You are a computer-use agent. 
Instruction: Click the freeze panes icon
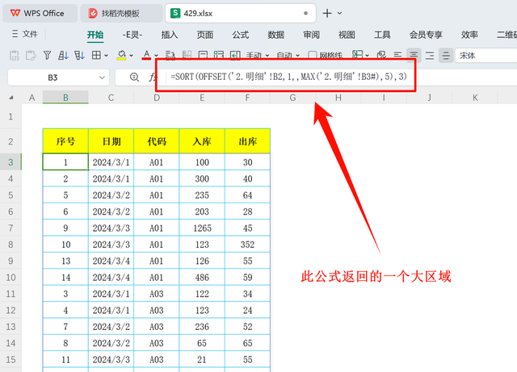(357, 56)
